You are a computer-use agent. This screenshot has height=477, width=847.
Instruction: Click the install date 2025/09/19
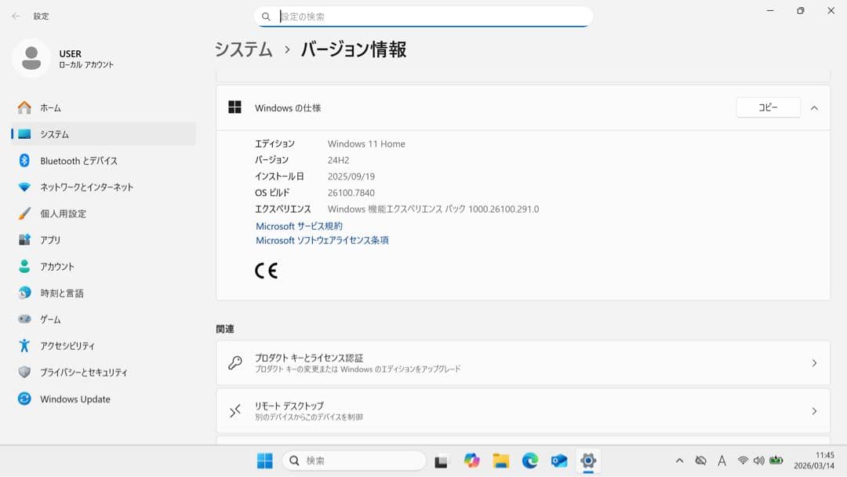[x=351, y=176]
